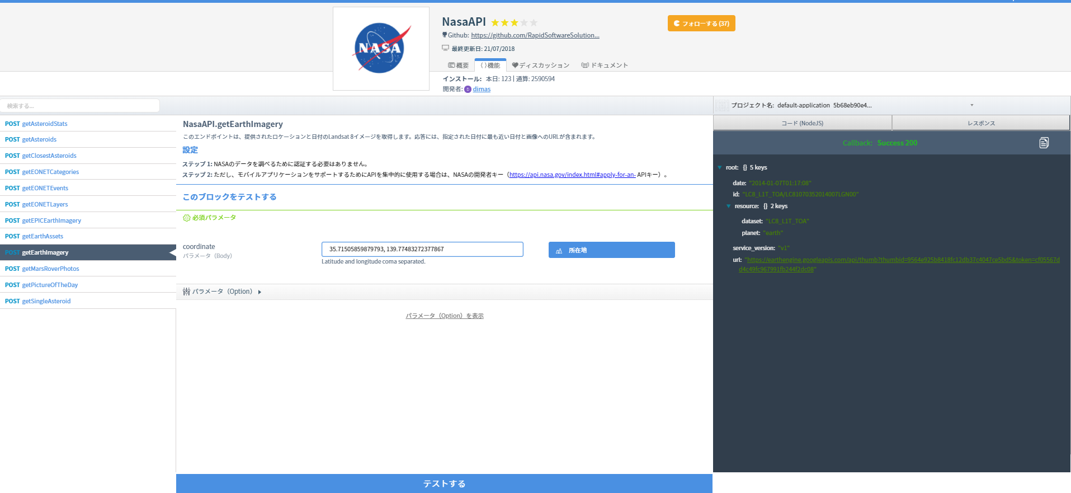Expand the パラメータ (Option) section arrow
This screenshot has width=1071, height=493.
260,292
